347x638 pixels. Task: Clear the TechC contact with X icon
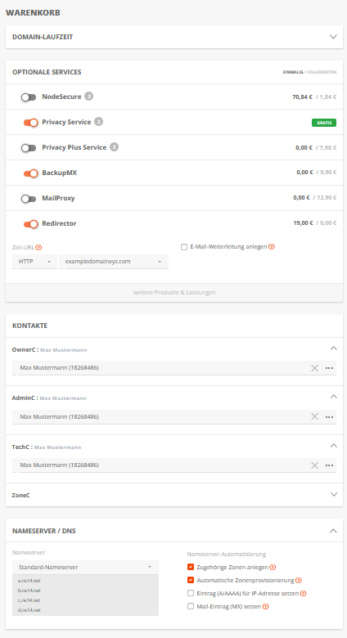tap(314, 465)
